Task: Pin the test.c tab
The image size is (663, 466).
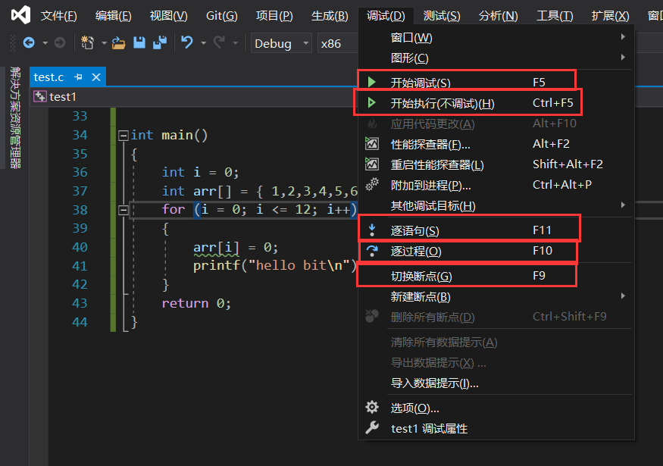Action: [78, 77]
